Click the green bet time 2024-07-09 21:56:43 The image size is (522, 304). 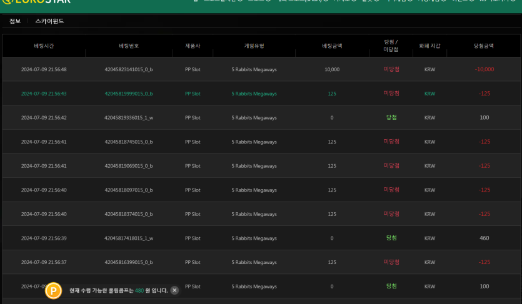click(44, 94)
